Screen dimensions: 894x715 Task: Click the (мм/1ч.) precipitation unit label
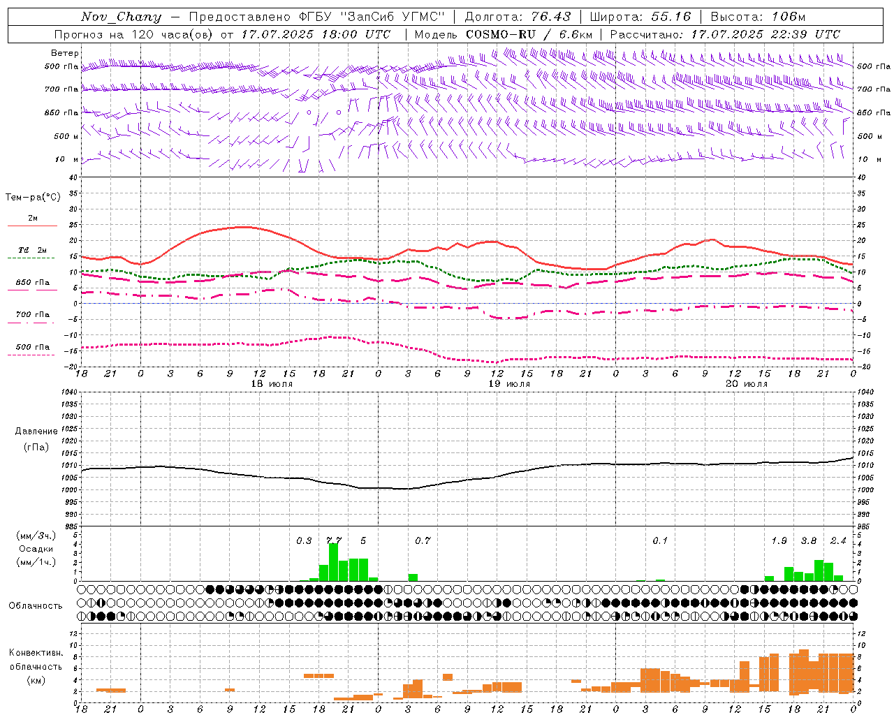tap(37, 562)
